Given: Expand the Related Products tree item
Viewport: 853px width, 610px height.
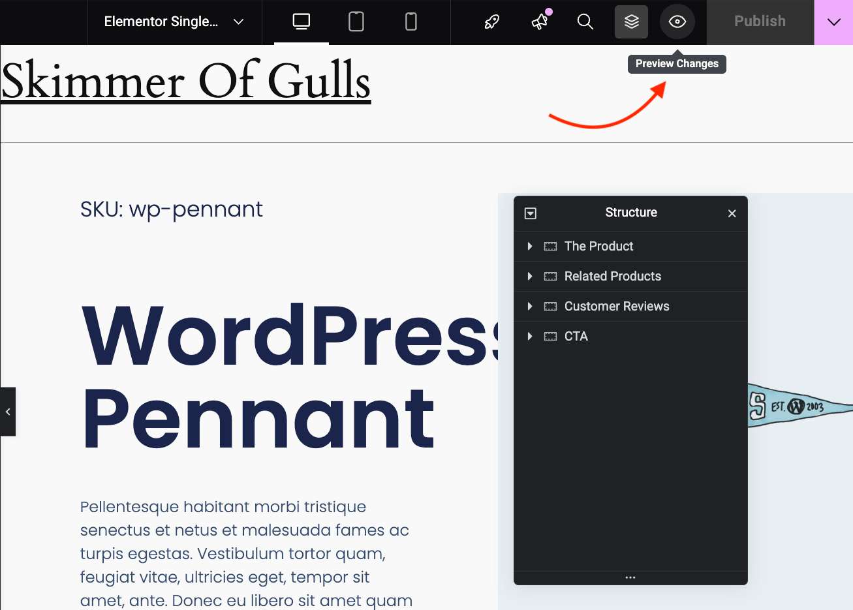Looking at the screenshot, I should tap(529, 276).
